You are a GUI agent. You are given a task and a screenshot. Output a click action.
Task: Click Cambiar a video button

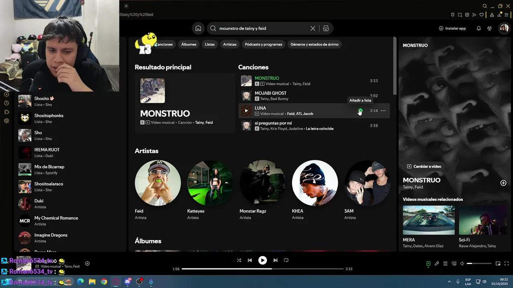tap(424, 166)
